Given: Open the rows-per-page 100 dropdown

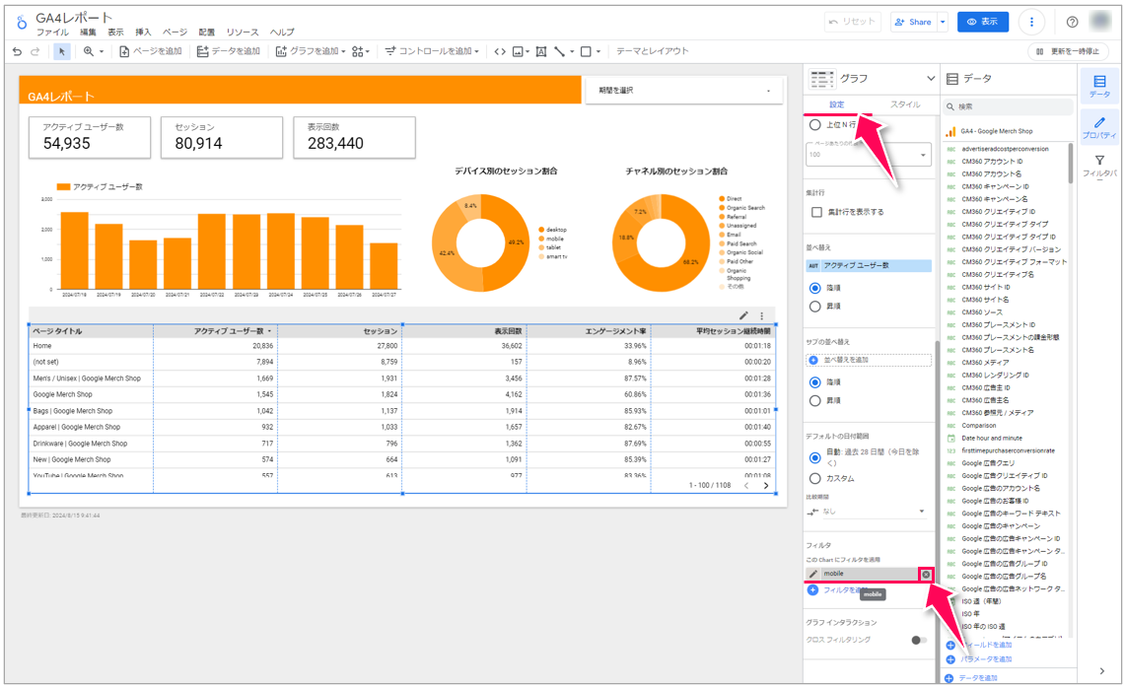Looking at the screenshot, I should [x=868, y=154].
